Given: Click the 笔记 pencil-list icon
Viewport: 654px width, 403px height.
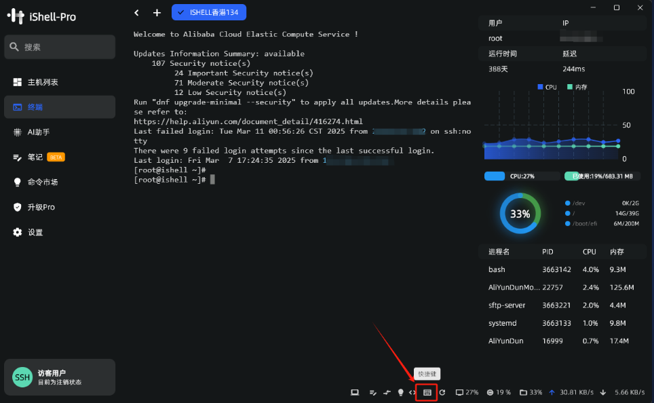Looking at the screenshot, I should pyautogui.click(x=17, y=157).
